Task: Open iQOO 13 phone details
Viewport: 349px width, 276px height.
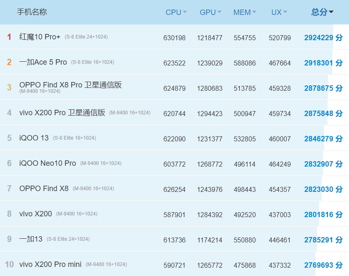Action: click(34, 138)
